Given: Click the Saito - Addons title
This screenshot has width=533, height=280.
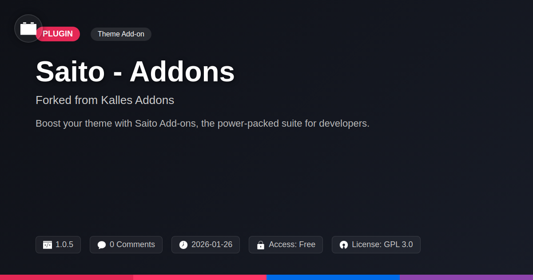Looking at the screenshot, I should [135, 71].
